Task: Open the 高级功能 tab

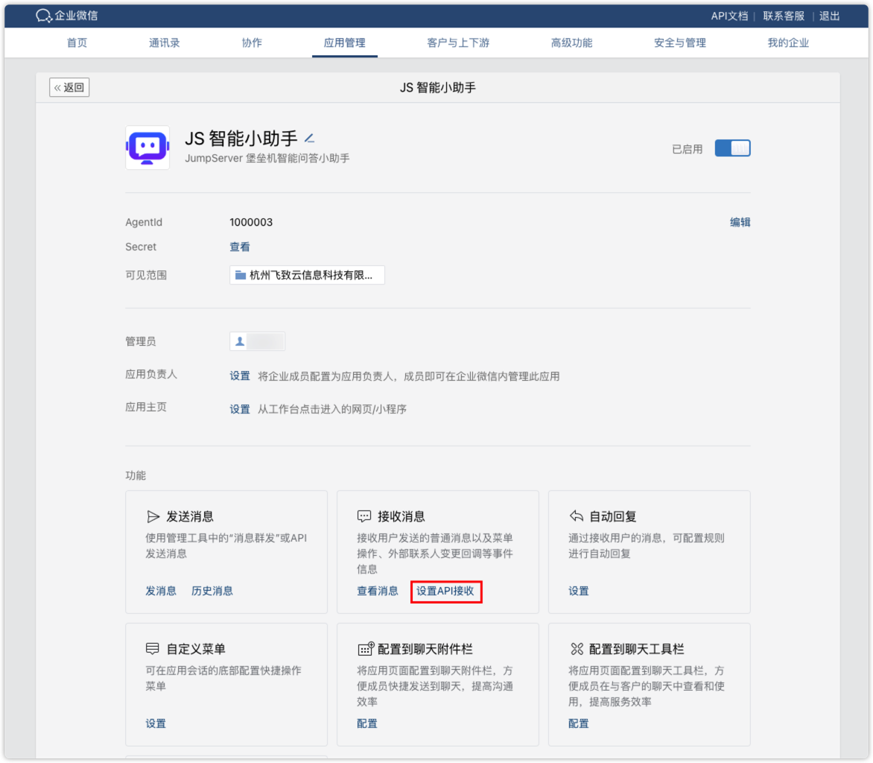Action: tap(572, 42)
